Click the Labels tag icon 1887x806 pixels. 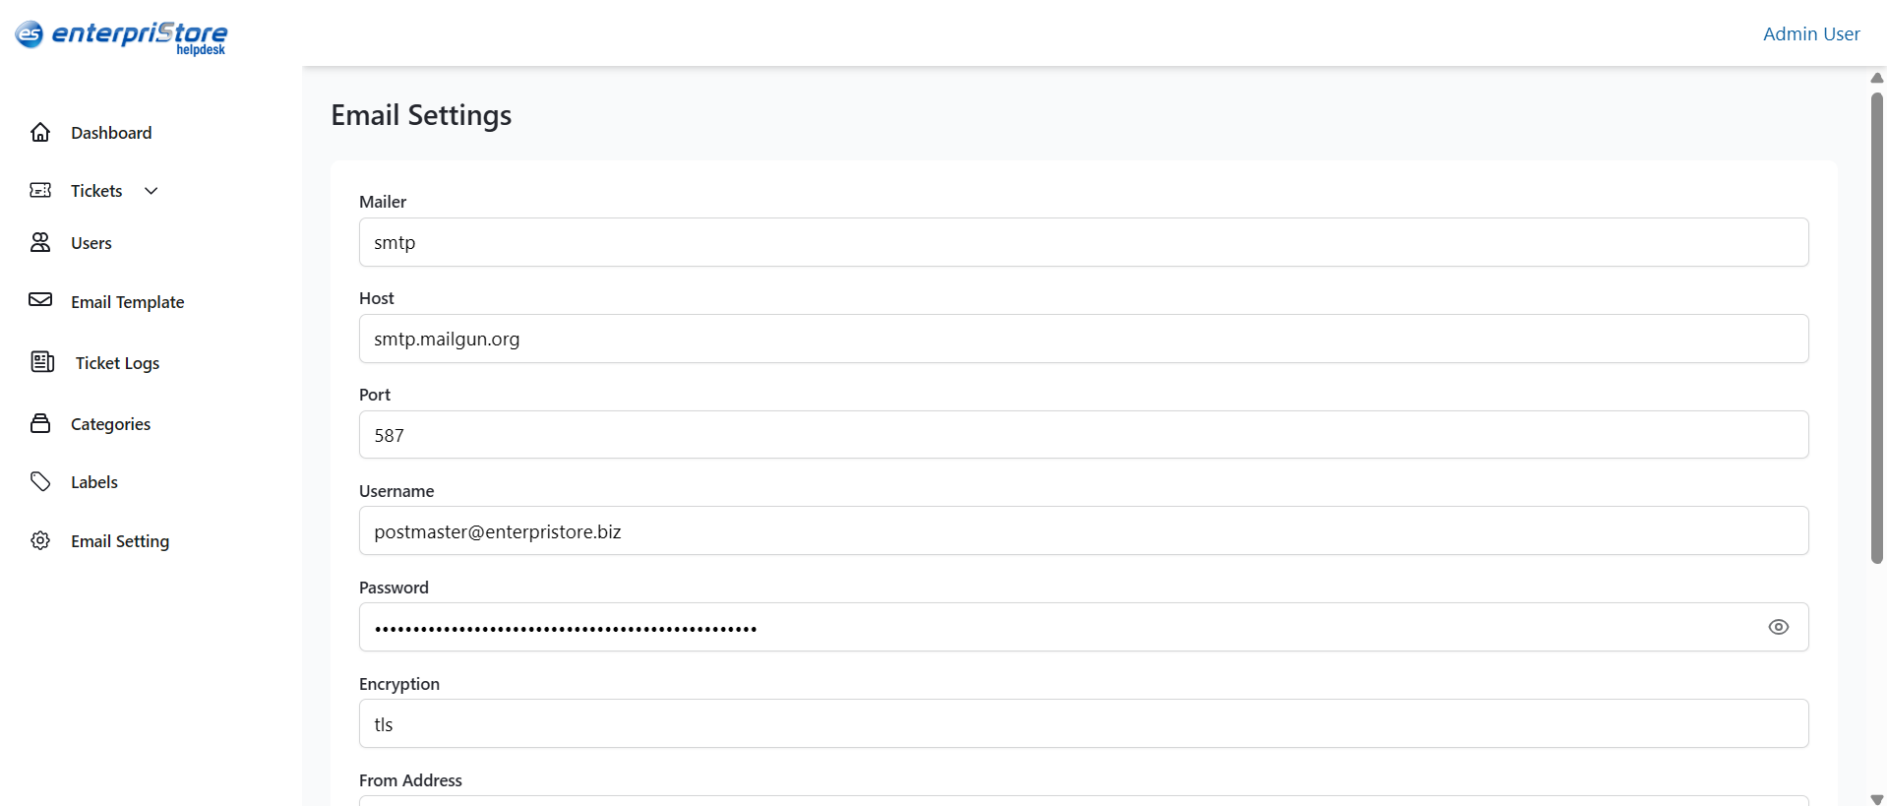coord(40,481)
